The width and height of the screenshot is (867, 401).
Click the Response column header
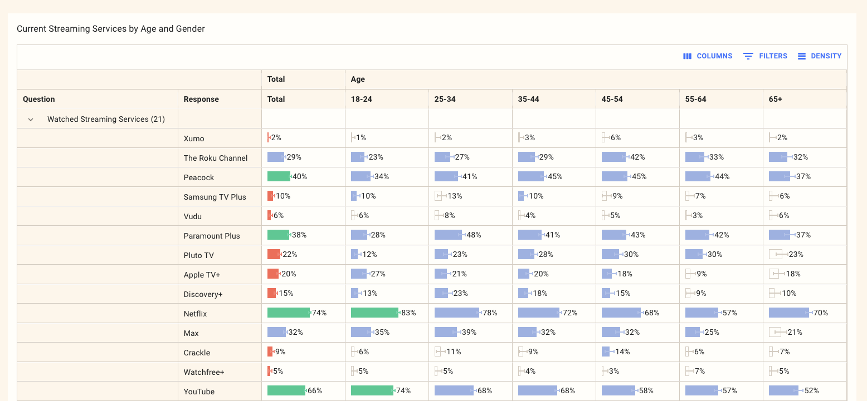201,99
